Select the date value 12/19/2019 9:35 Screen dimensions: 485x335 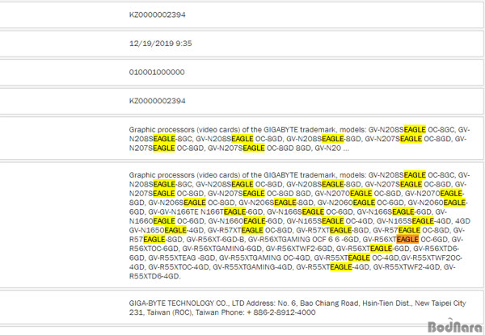point(161,44)
